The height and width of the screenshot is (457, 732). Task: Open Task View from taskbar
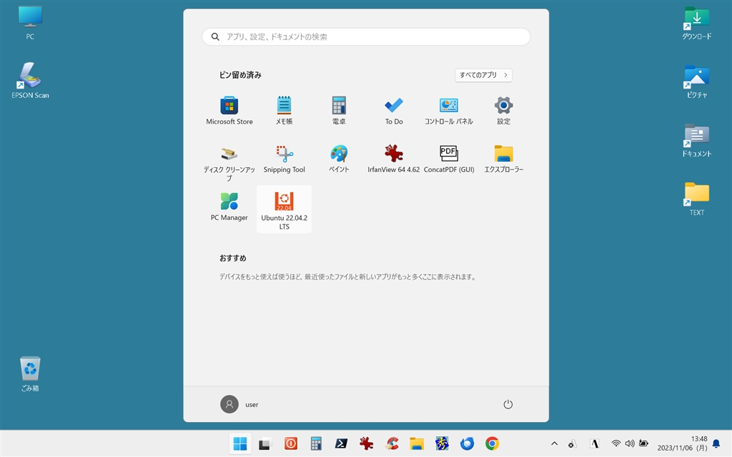pos(265,443)
